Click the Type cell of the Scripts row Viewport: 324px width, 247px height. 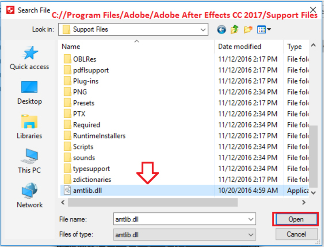coord(298,147)
